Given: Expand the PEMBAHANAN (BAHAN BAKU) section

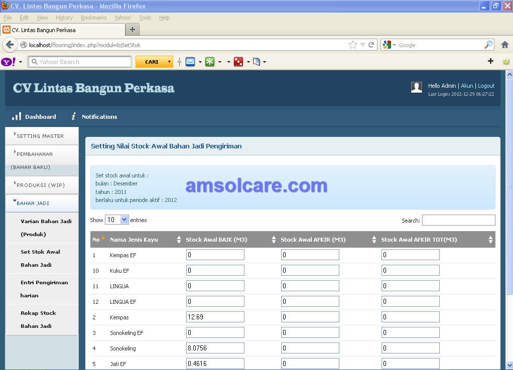Looking at the screenshot, I should [42, 160].
